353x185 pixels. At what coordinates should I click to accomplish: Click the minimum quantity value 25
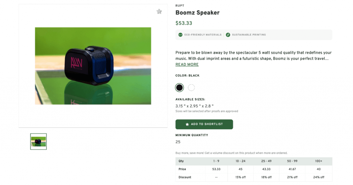click(178, 142)
